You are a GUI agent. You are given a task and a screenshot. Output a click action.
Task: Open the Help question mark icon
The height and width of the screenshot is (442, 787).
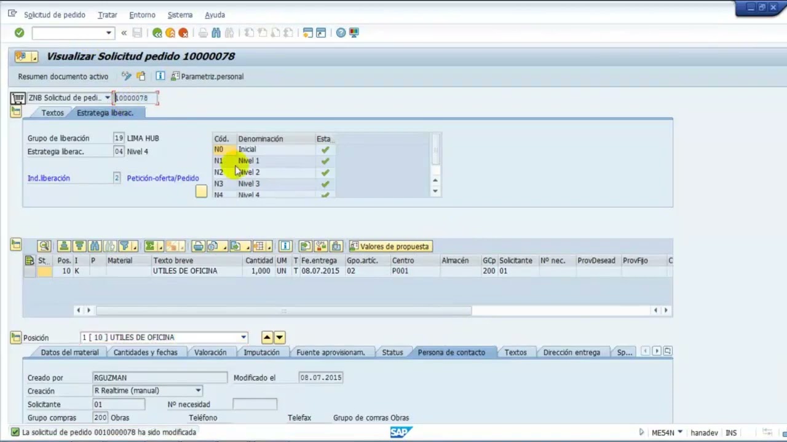(341, 33)
